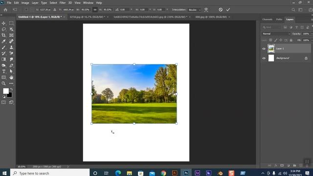Screen dimensions: 313x176
Task: Select the History Brush tool
Action: coord(3,53)
